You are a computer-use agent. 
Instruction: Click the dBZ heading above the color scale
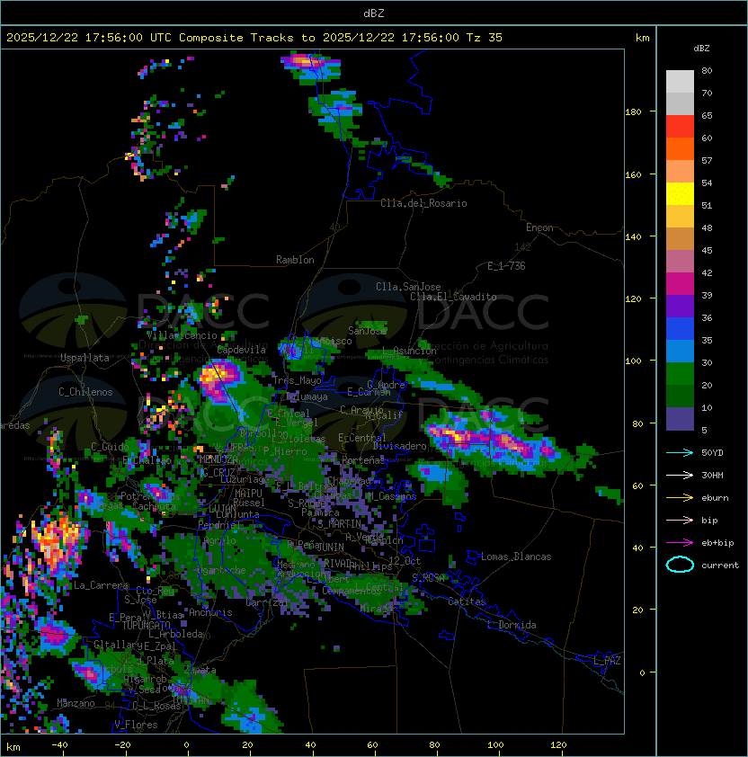(701, 49)
